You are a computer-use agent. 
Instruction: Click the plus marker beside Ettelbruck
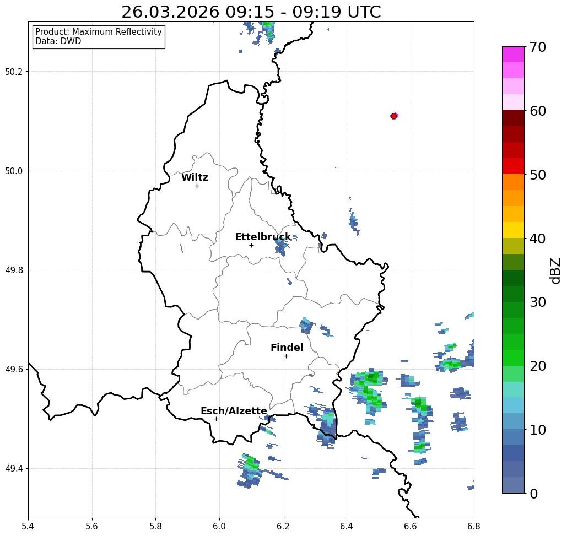pos(252,245)
